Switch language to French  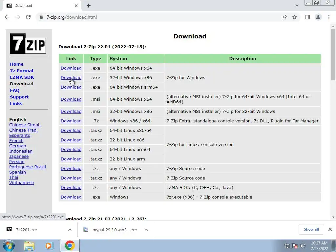pyautogui.click(x=16, y=140)
